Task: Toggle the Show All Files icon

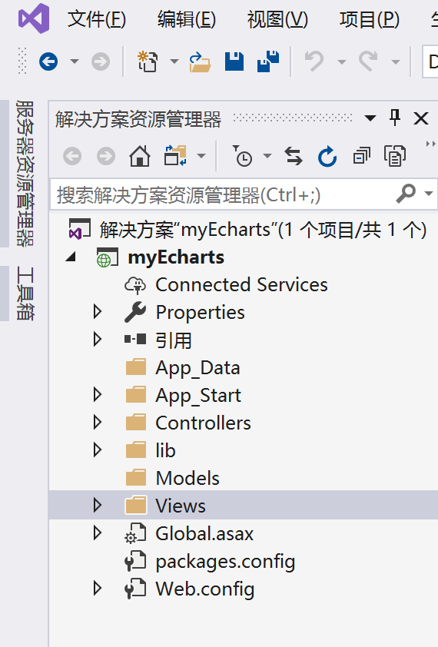Action: point(395,157)
